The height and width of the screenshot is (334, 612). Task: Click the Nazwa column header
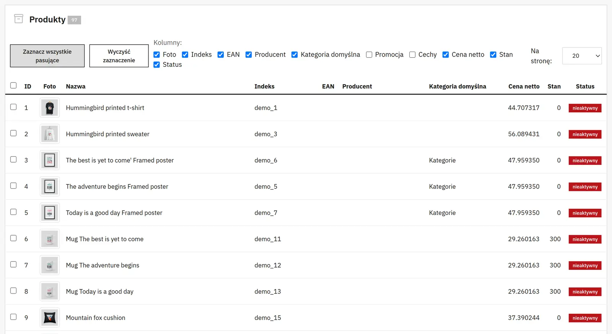tap(76, 86)
